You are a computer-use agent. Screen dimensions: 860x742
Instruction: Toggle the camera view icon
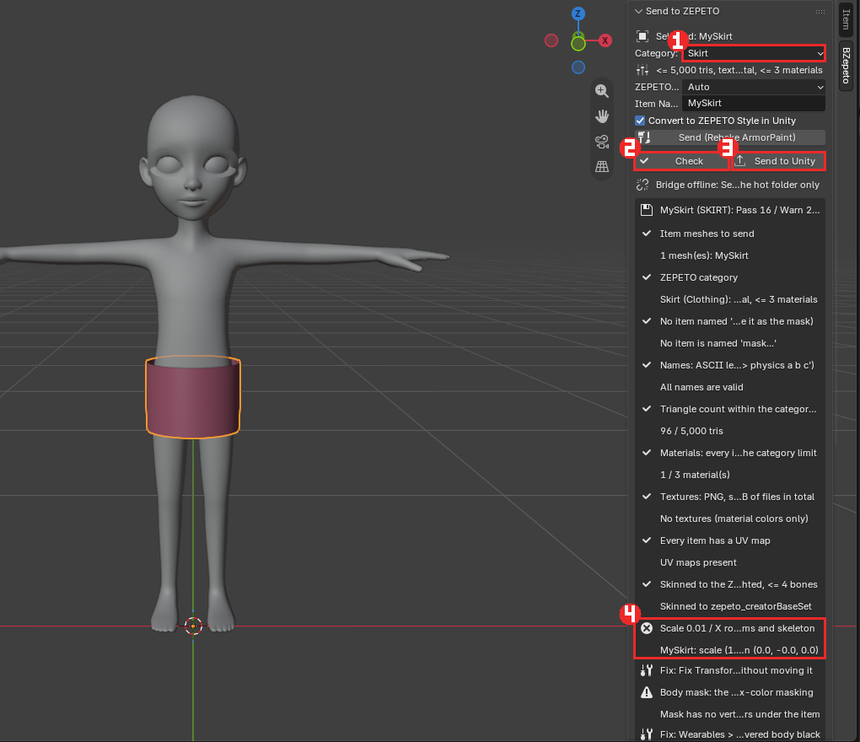pos(602,142)
